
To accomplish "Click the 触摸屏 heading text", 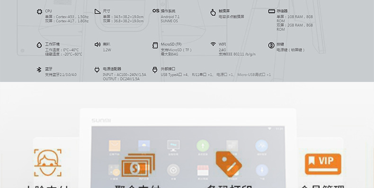I will pyautogui.click(x=224, y=11).
